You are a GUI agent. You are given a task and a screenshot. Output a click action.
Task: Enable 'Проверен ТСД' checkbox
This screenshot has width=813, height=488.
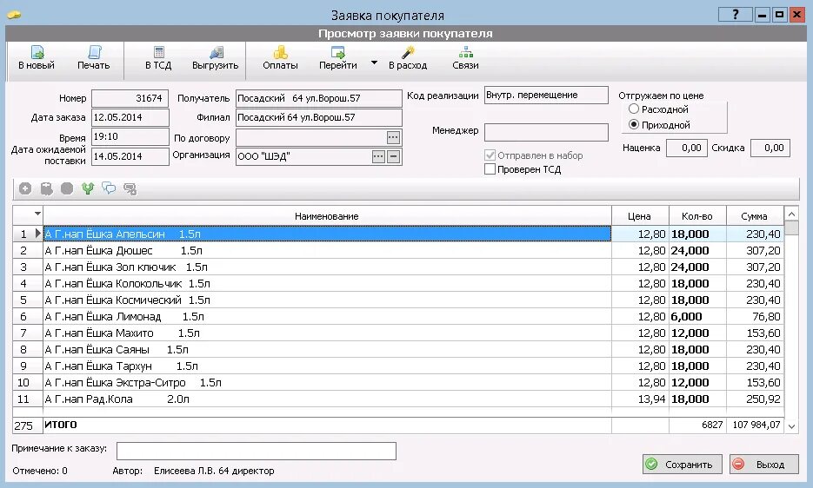490,168
